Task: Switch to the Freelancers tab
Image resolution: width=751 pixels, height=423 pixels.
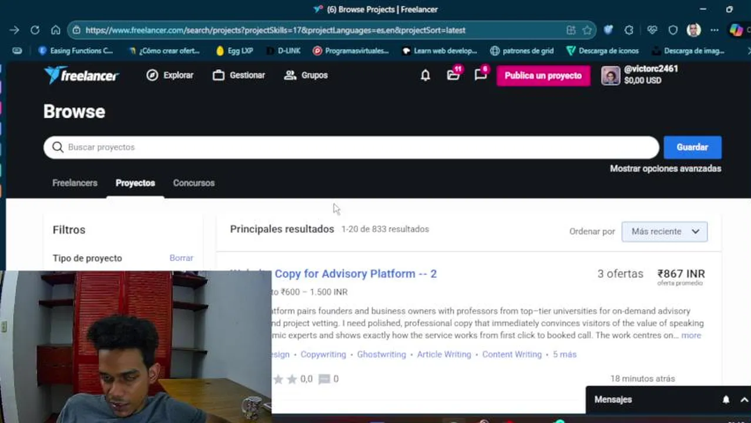Action: pyautogui.click(x=75, y=183)
